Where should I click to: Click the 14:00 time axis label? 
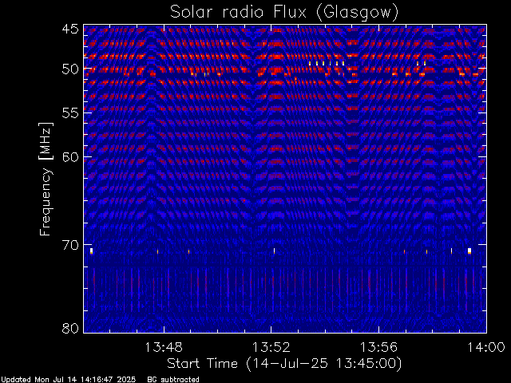[x=486, y=347]
